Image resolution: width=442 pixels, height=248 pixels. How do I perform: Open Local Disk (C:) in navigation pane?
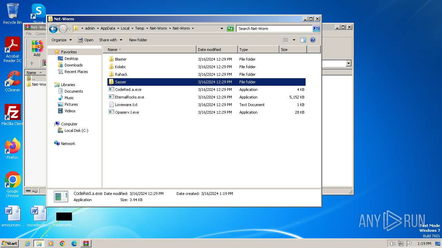(76, 131)
